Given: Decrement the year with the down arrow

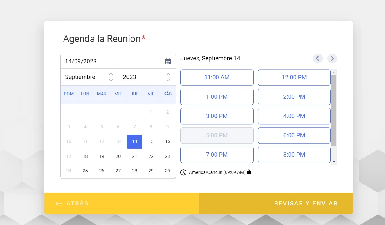Looking at the screenshot, I should pos(168,80).
